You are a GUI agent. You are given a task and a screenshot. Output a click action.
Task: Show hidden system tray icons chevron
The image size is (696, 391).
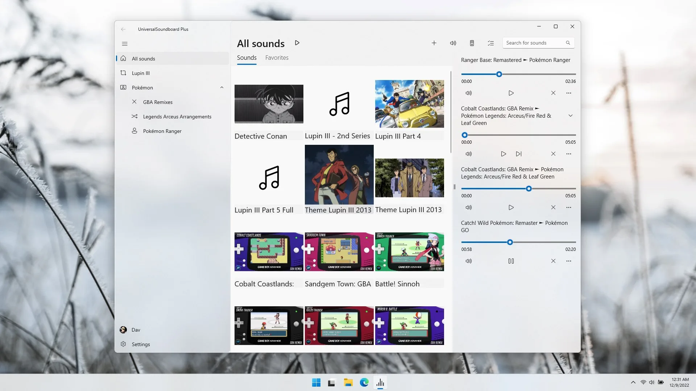pyautogui.click(x=633, y=382)
